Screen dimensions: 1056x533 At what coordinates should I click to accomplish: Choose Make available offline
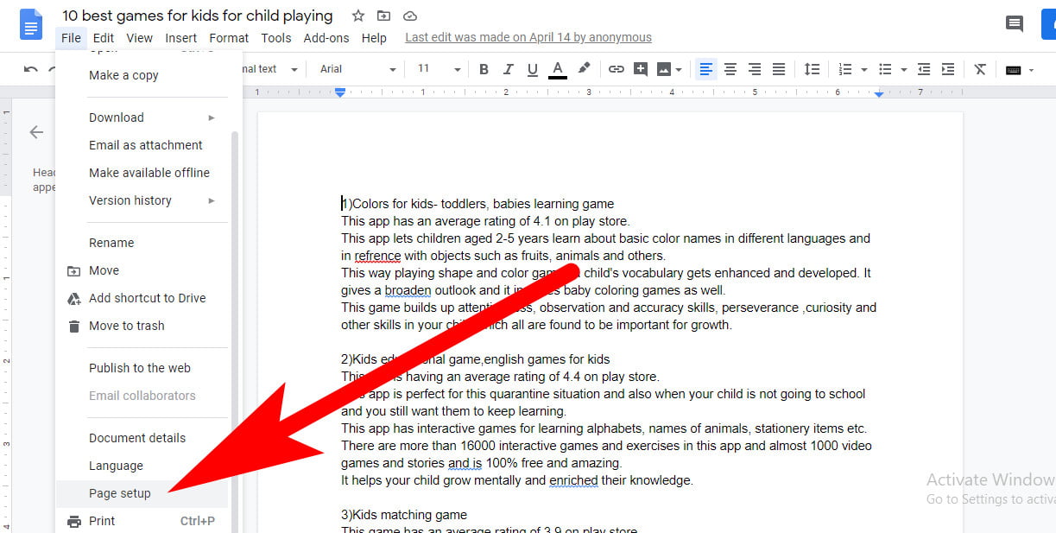tap(142, 173)
